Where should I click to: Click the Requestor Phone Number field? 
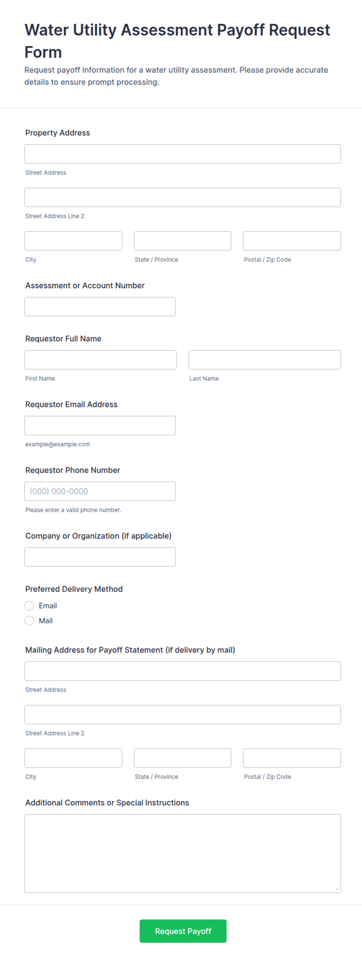(100, 491)
